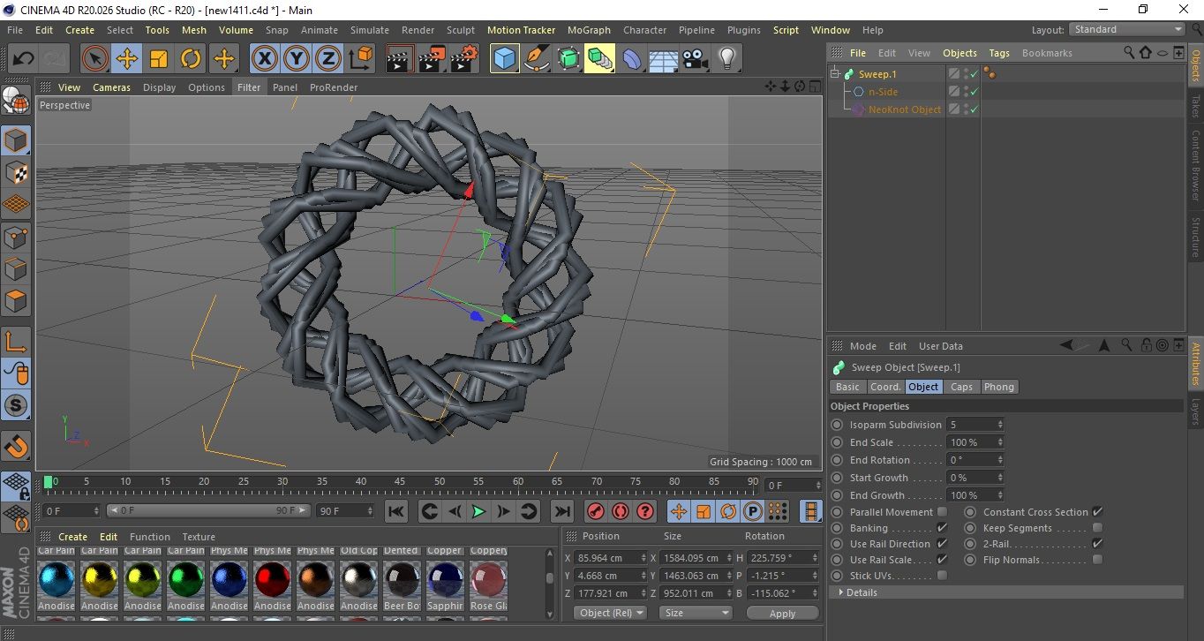Add a Cube primitive object
Screen dimensions: 1204x641
click(x=504, y=59)
